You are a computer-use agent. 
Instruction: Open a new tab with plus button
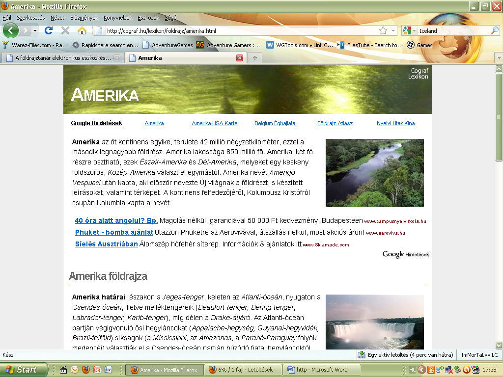pyautogui.click(x=255, y=58)
